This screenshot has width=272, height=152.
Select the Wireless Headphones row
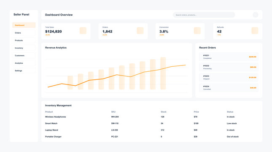point(152,117)
